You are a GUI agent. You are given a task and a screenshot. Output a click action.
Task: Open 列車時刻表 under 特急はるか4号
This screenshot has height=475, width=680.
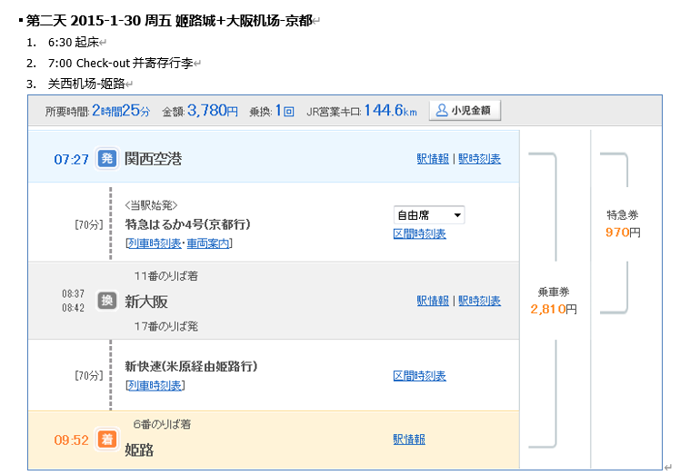154,243
